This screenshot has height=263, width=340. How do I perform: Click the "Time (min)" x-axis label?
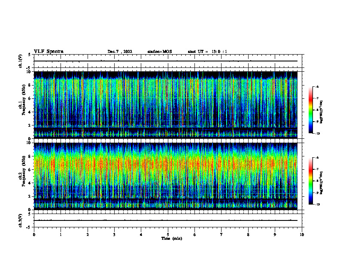pyautogui.click(x=172, y=239)
